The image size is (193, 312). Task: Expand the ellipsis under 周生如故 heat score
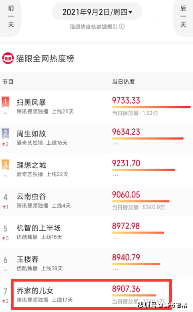(x=115, y=144)
